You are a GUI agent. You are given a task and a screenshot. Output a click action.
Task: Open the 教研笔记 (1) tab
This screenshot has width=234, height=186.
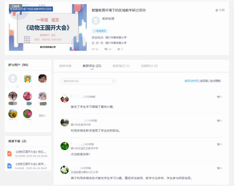point(121,66)
